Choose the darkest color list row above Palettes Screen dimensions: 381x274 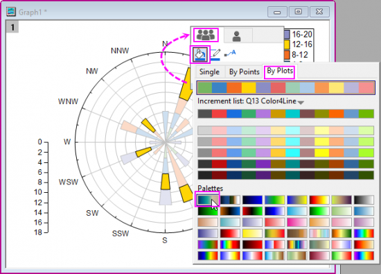pyautogui.click(x=285, y=175)
